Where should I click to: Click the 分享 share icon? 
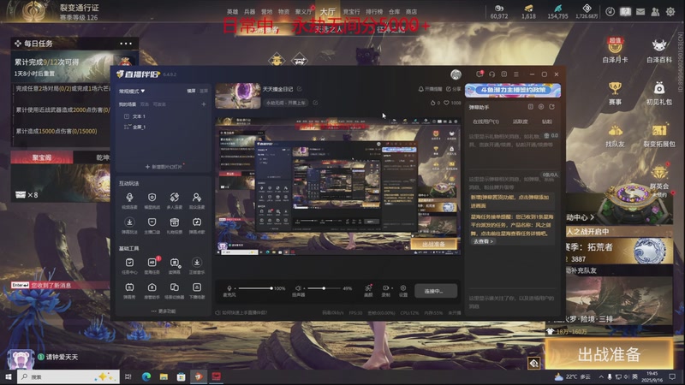tap(448, 89)
